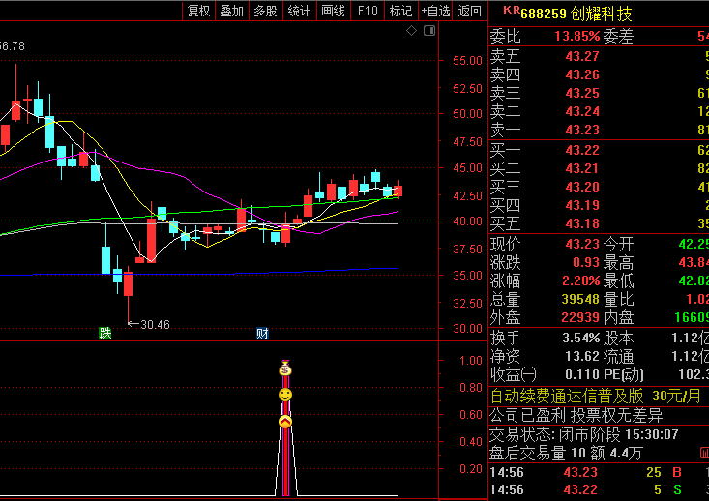Click the 14:56 43.23 buy trade row
Viewport: 709px width, 501px height.
599,473
